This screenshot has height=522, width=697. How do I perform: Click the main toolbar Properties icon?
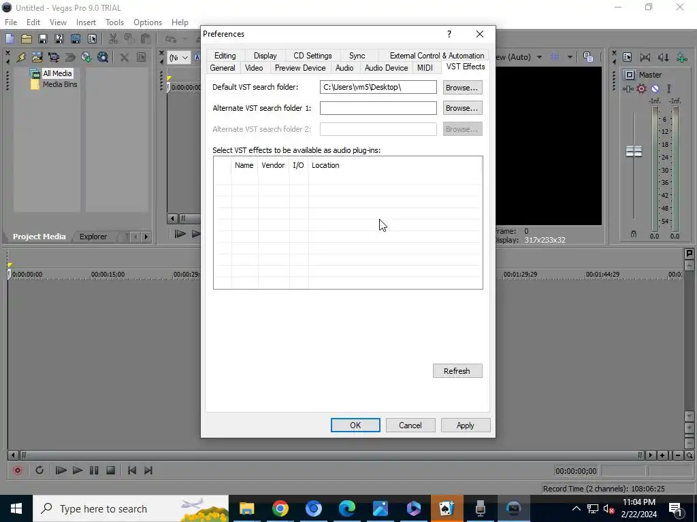pyautogui.click(x=92, y=39)
